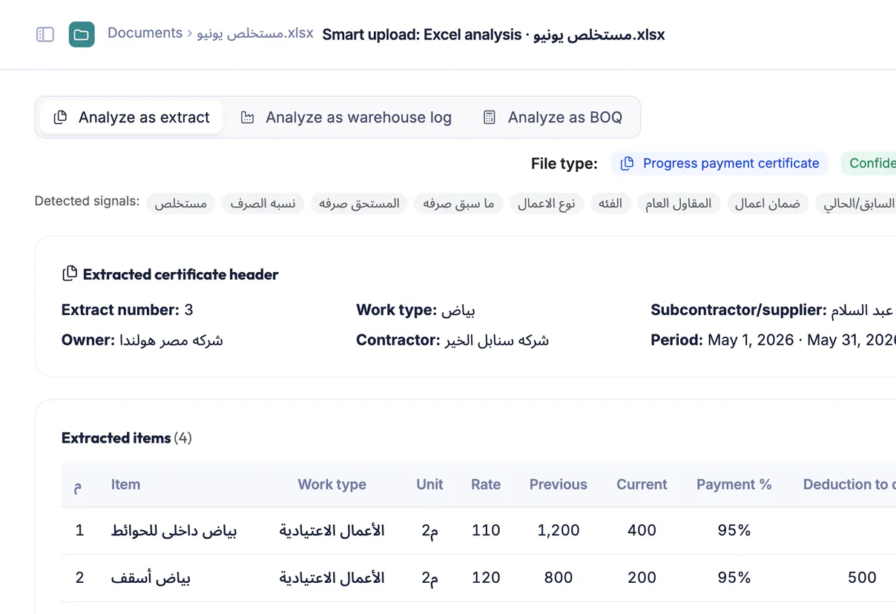This screenshot has width=896, height=614.
Task: Click item بياض داخلى للحوائط
Action: coord(174,530)
